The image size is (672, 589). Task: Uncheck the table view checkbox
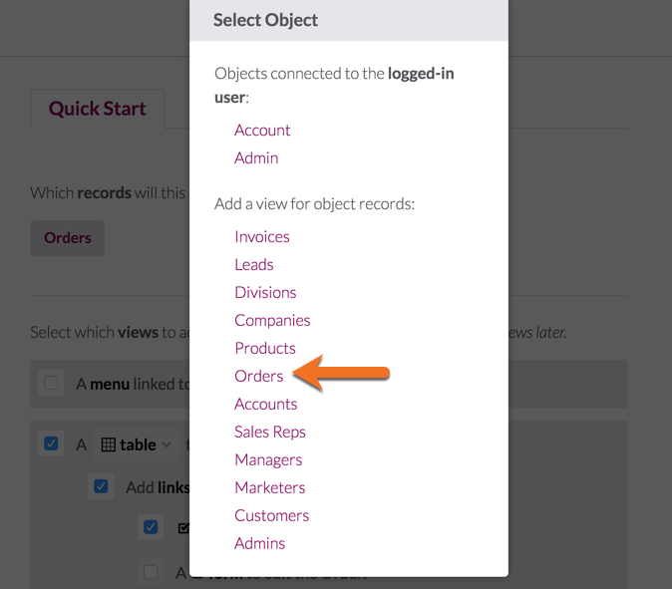pos(51,443)
